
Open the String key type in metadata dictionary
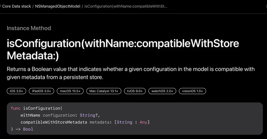pos(124,122)
